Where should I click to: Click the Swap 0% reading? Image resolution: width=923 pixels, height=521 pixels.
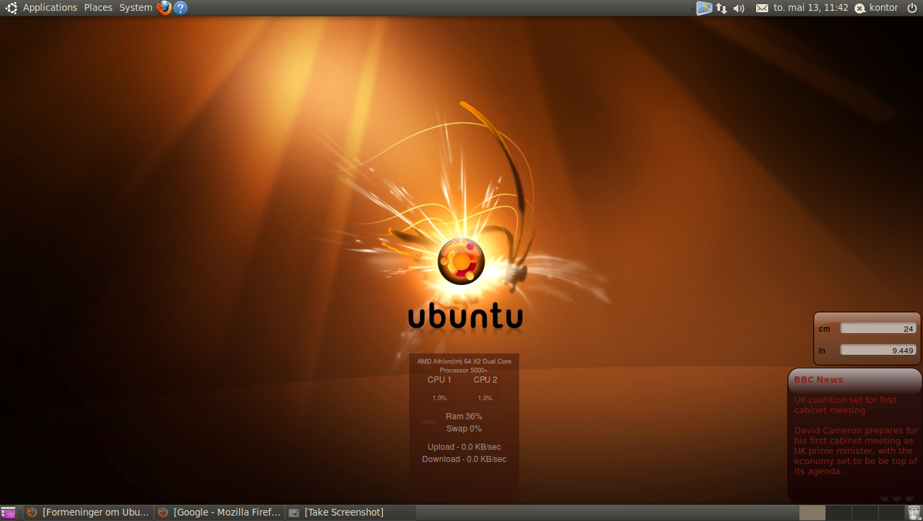coord(464,429)
